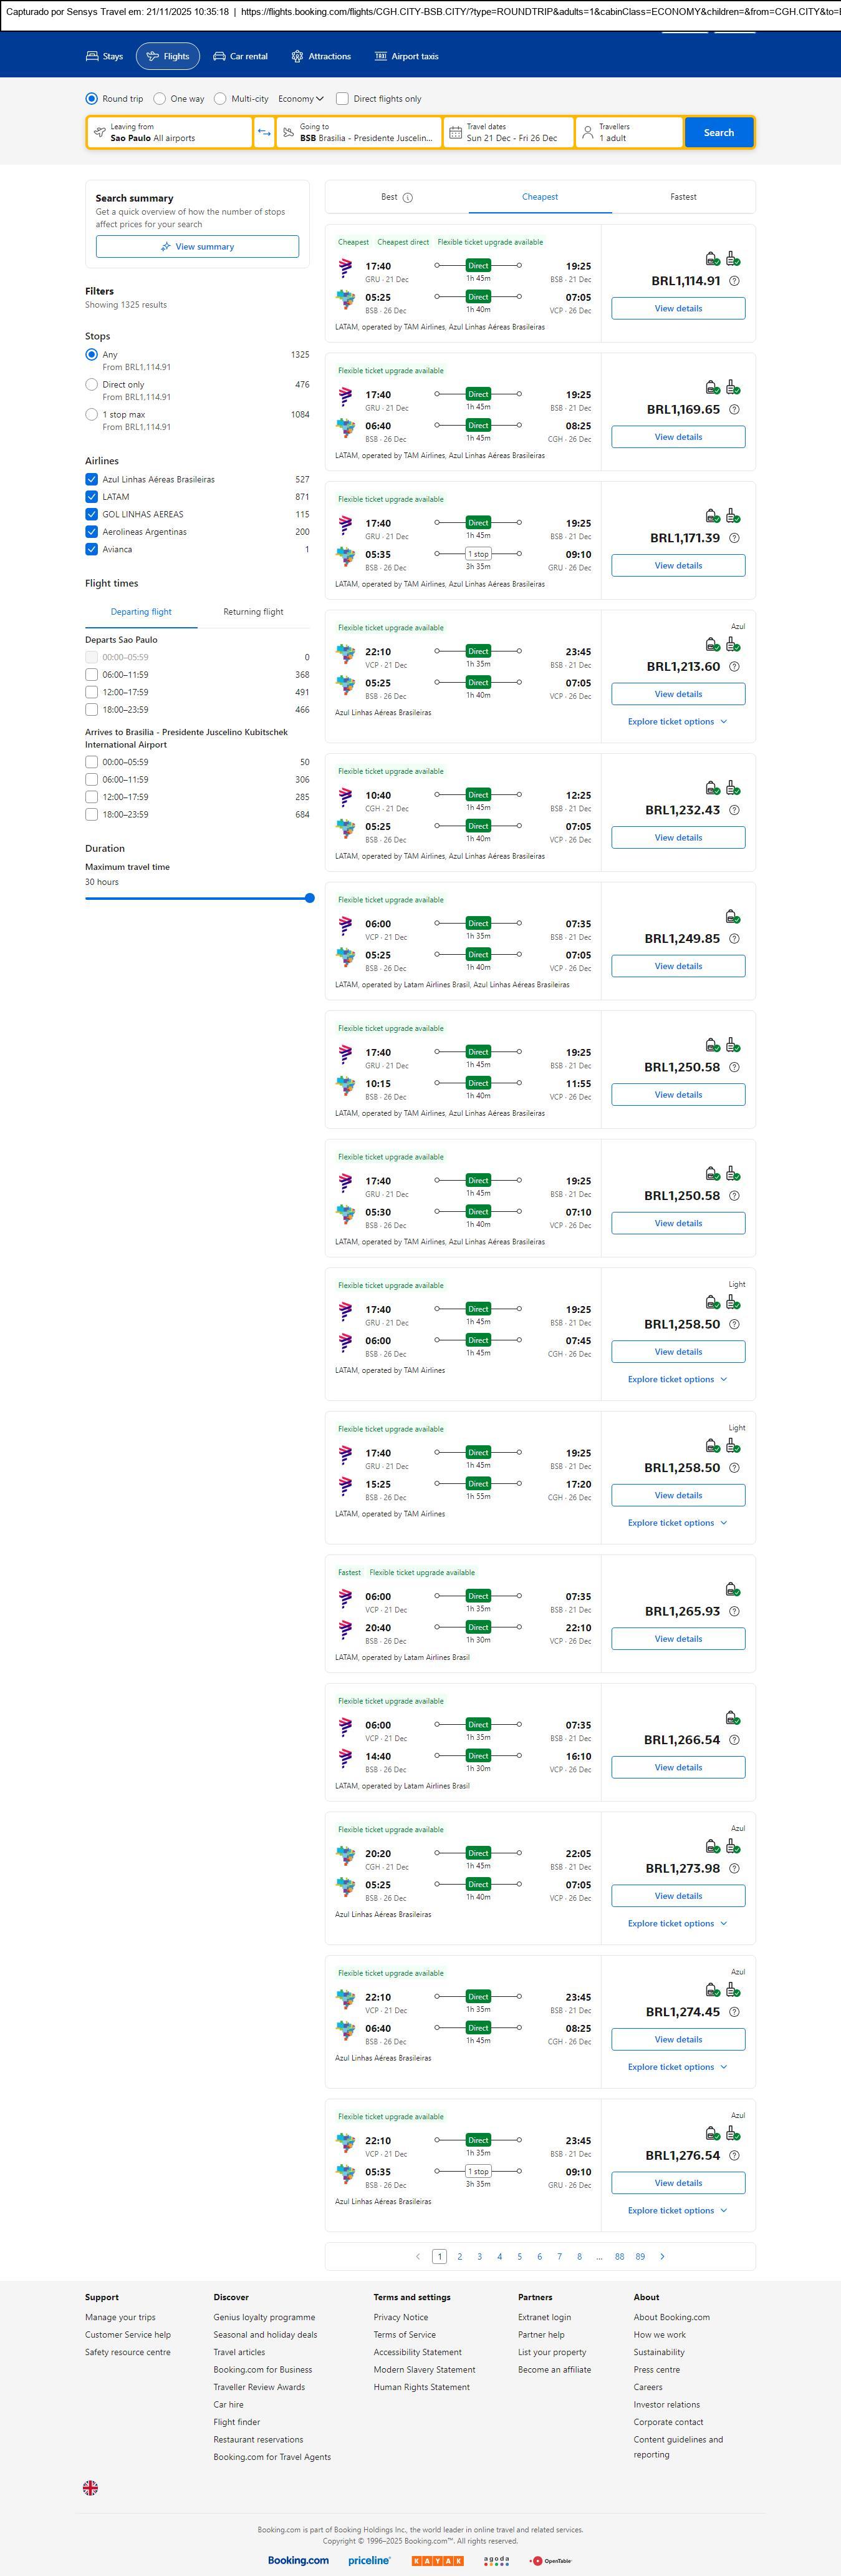
Task: Uncheck the GOL LINHAS AEREAS airline filter
Action: click(92, 514)
